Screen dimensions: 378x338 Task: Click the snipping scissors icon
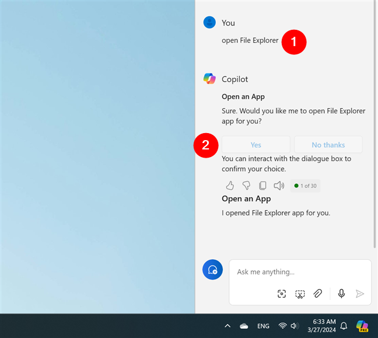click(300, 294)
